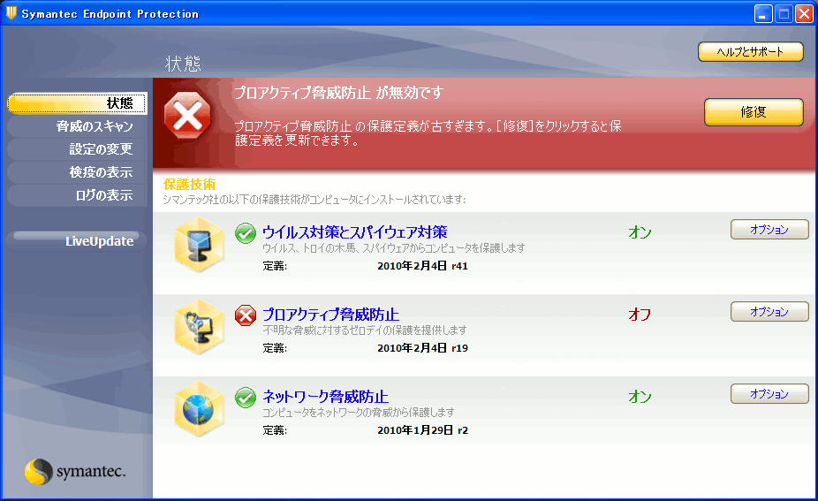Viewport: 818px width, 501px height.
Task: Click the ネットワーク脅威防止 heading link
Action: click(326, 397)
